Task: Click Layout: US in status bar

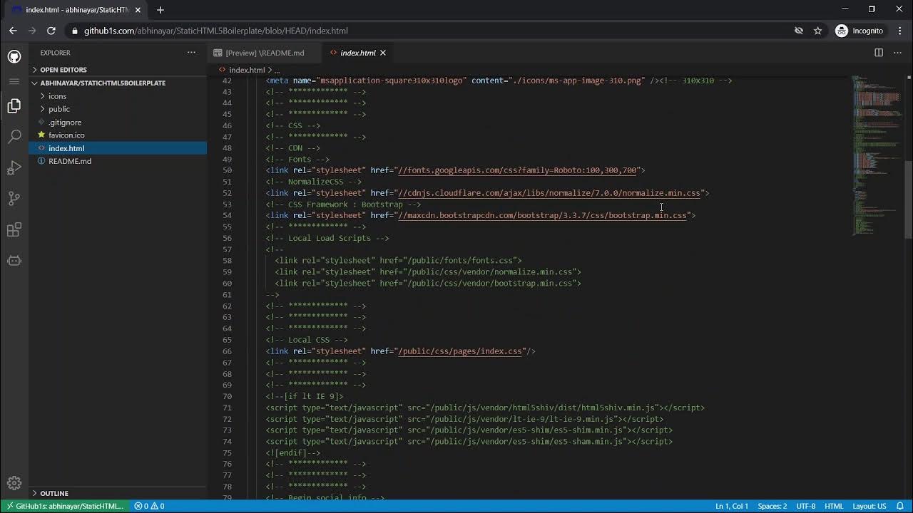Action: [x=869, y=506]
